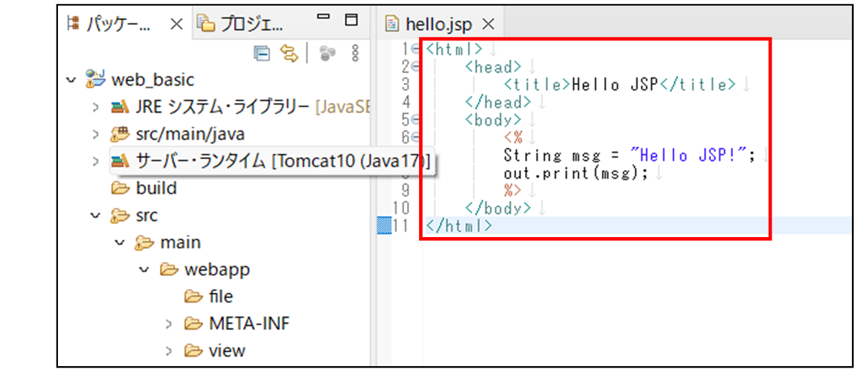Collapse the web_basic project tree
This screenshot has height=371, width=854.
[x=71, y=79]
